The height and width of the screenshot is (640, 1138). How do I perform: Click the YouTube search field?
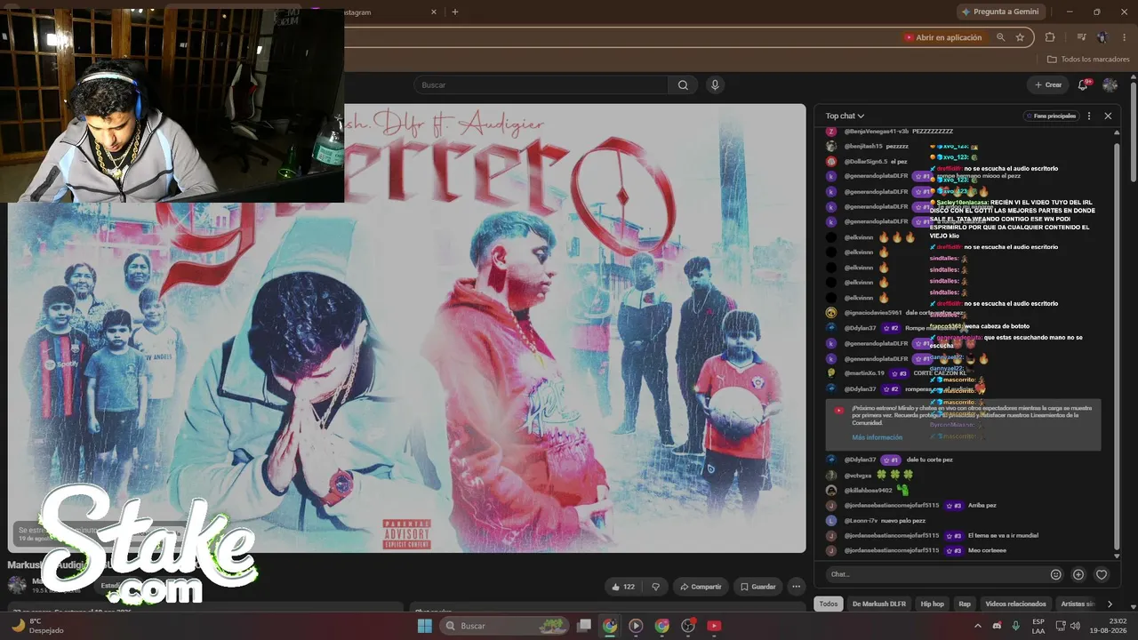point(542,85)
